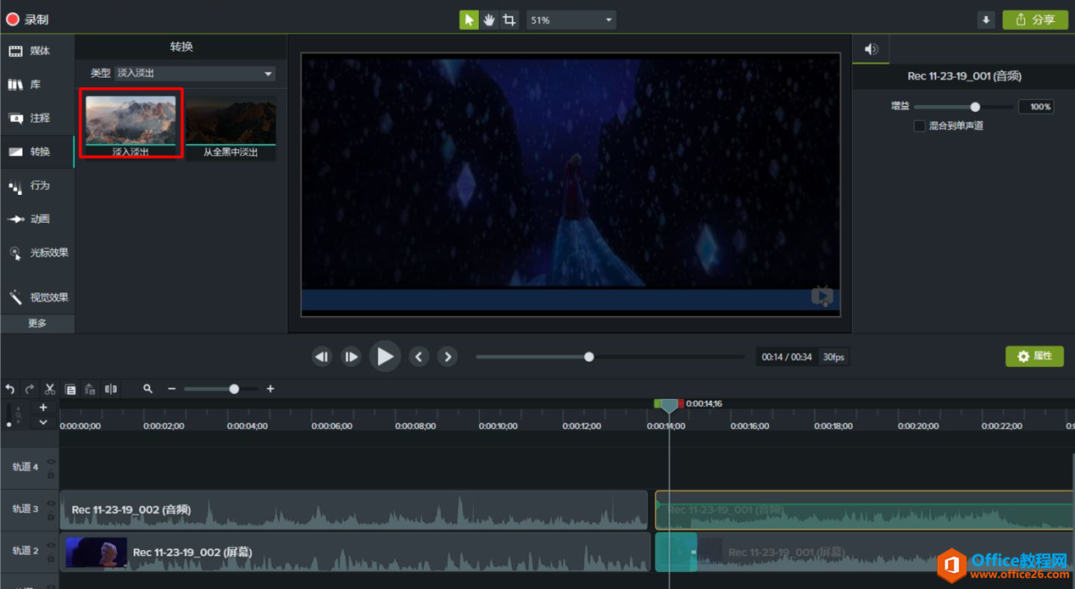Click the green playhead in-point handle

[657, 403]
